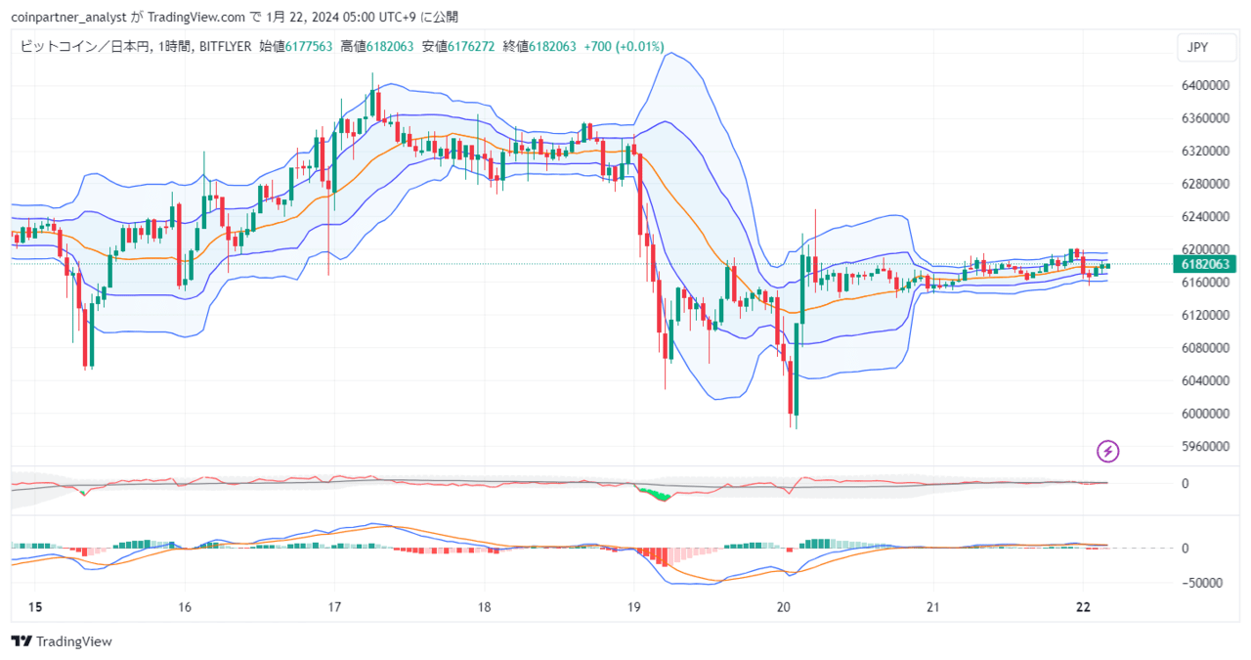This screenshot has height=660, width=1251.
Task: Click the 5960000 price axis label
Action: 1205,446
